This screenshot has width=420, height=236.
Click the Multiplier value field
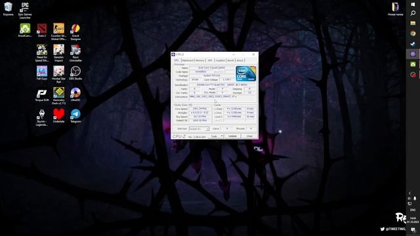click(x=199, y=113)
